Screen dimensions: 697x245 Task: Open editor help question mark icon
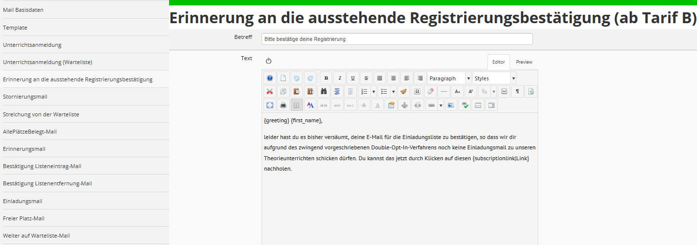pos(269,78)
